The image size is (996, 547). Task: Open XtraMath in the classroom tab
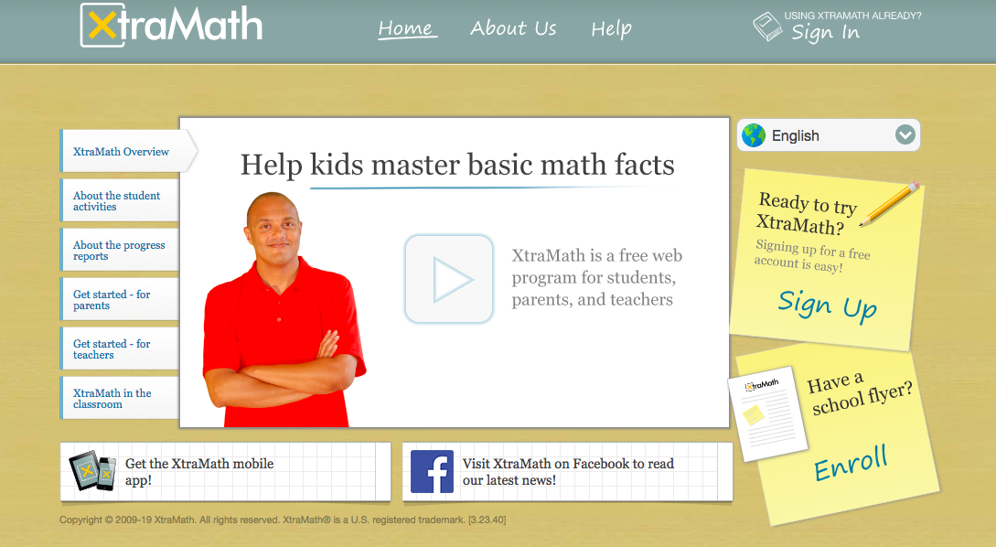[x=120, y=398]
